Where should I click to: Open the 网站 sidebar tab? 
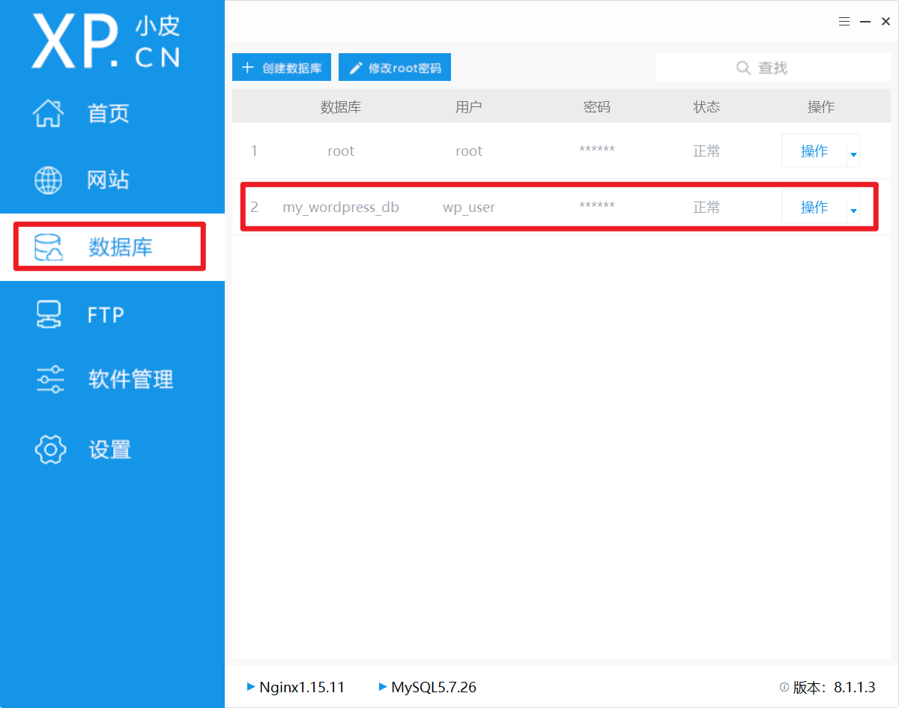108,181
